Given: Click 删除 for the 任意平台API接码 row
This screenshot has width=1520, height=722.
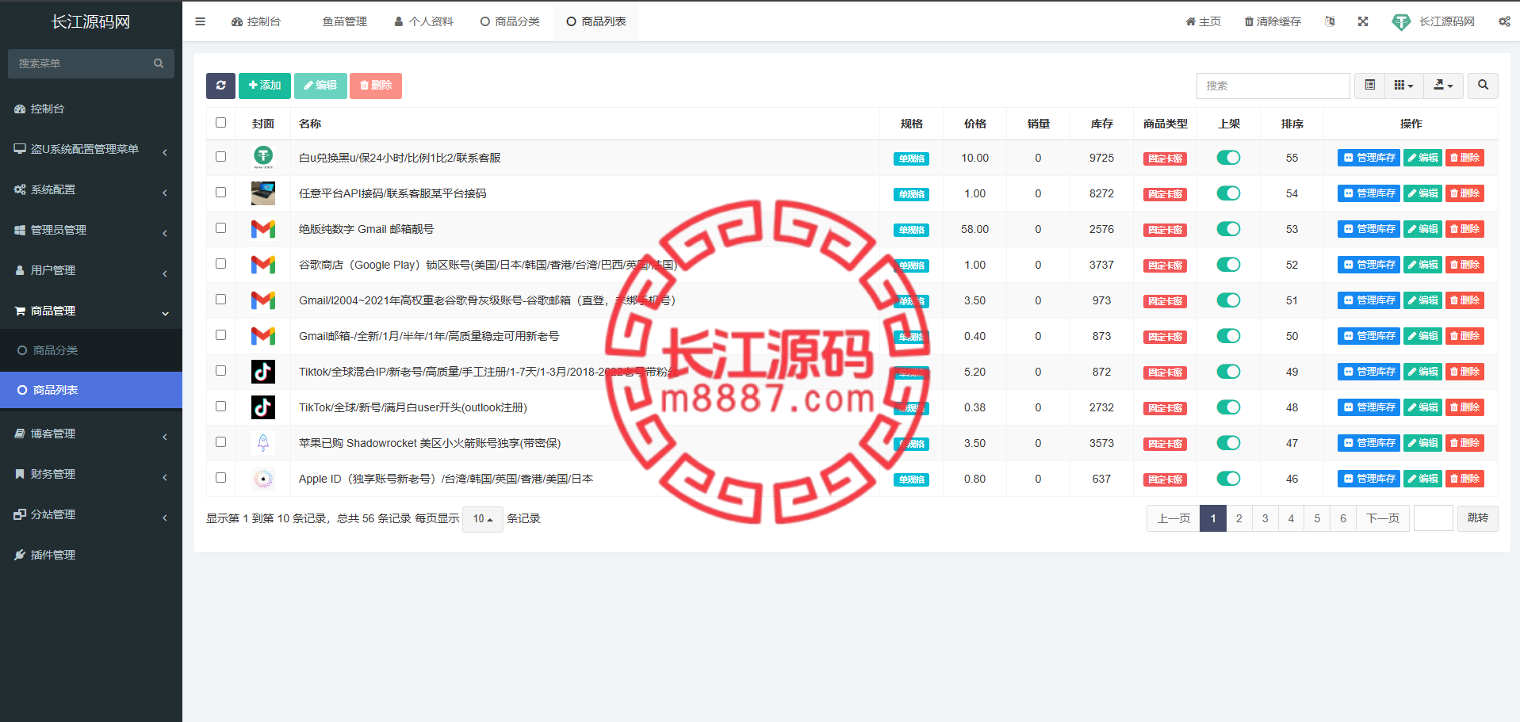Looking at the screenshot, I should 1464,193.
